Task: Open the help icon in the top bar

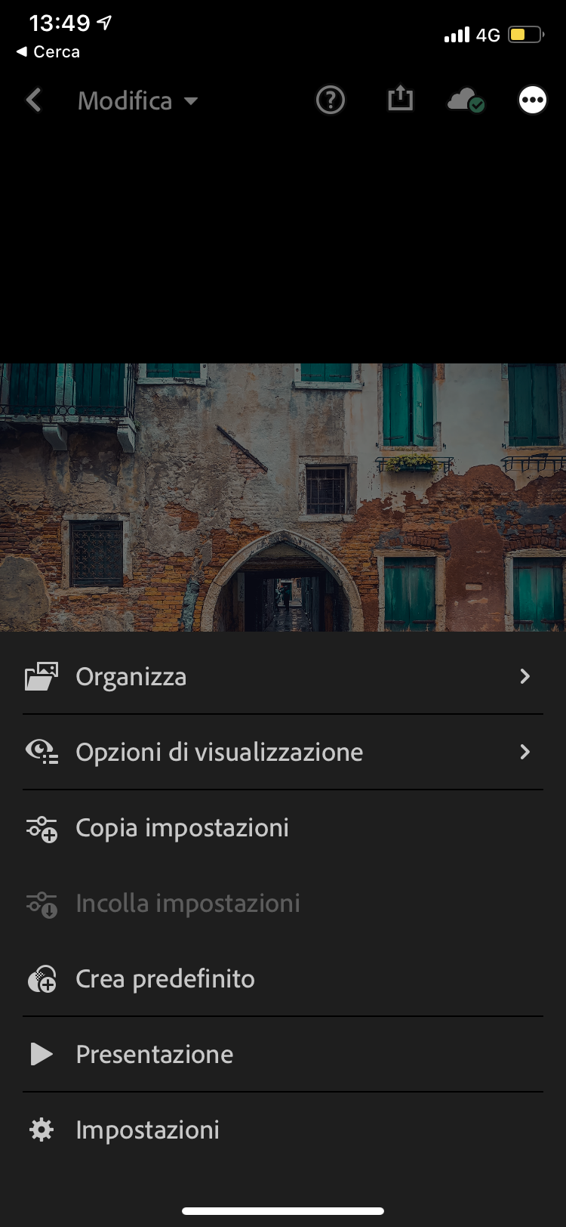Action: tap(330, 100)
